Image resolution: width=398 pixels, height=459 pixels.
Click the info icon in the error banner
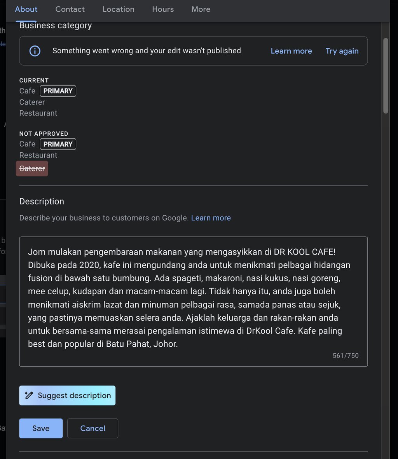coord(35,51)
